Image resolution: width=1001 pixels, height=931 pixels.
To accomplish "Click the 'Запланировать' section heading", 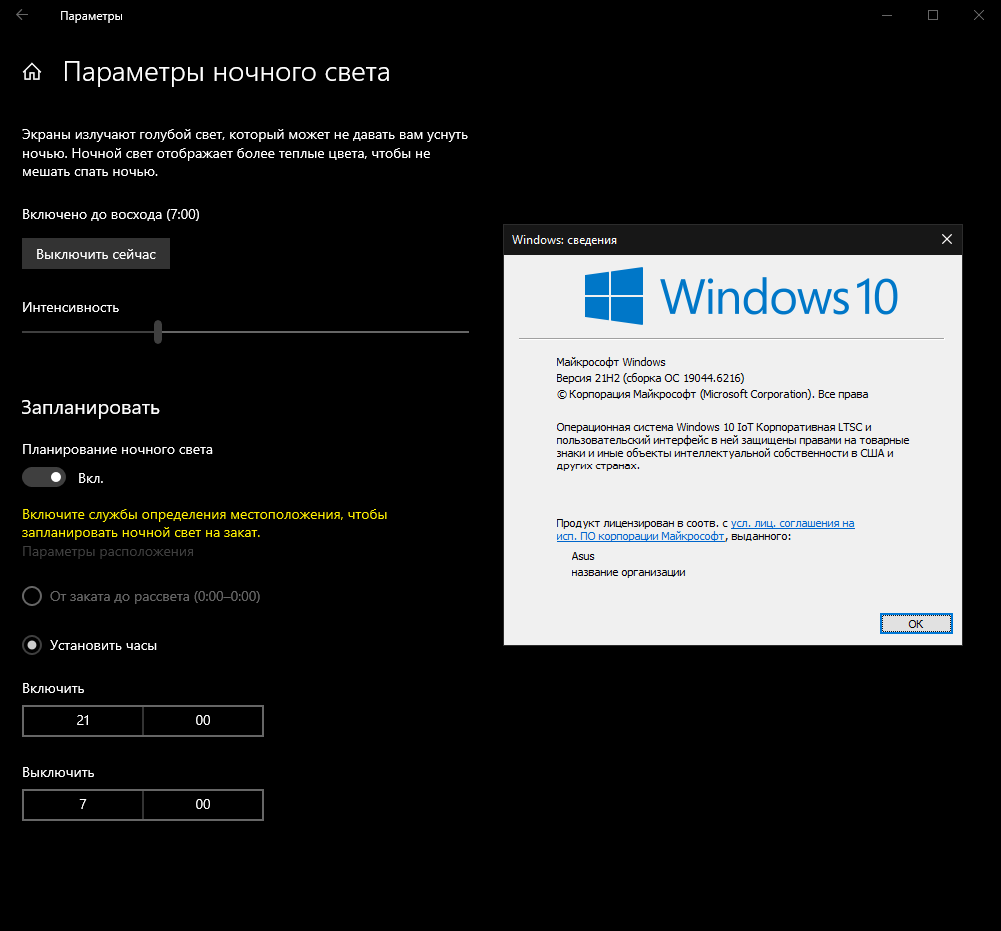I will coord(90,408).
